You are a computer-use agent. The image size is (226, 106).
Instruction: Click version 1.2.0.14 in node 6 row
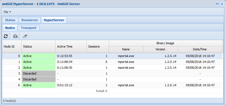pos(170,85)
